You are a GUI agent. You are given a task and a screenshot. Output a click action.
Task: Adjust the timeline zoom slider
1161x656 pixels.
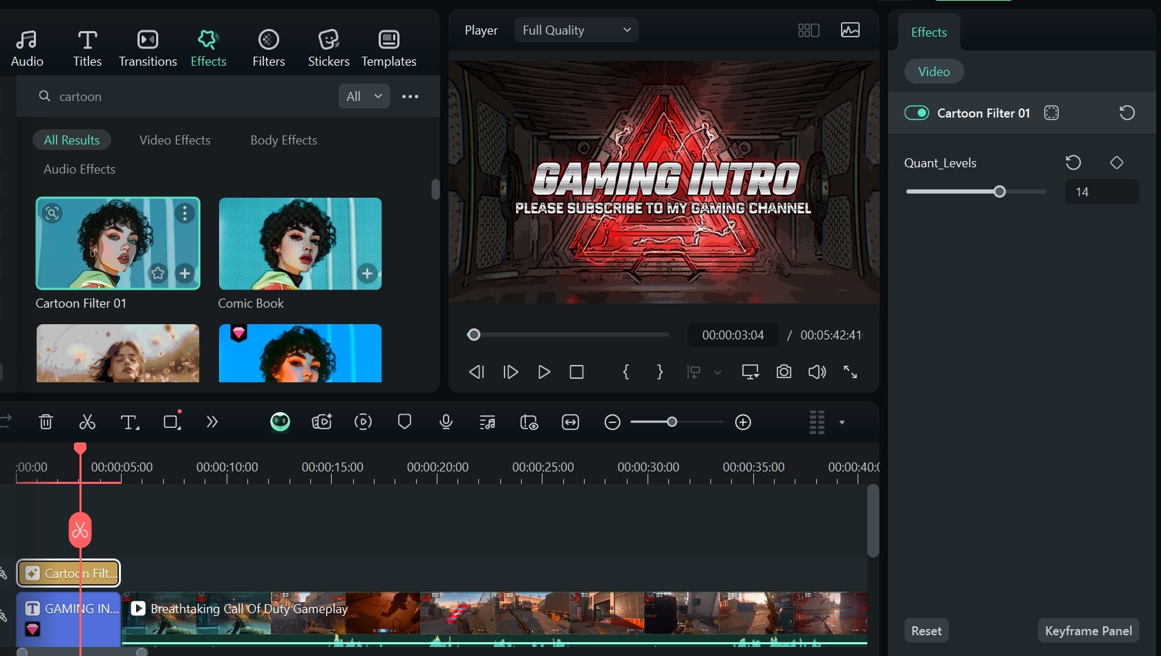[x=672, y=422]
